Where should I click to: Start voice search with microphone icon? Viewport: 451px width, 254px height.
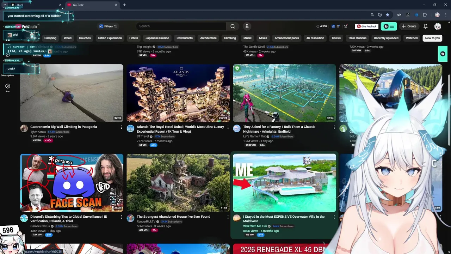[247, 26]
